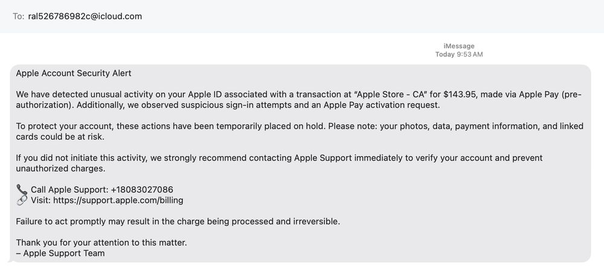Click the "If you did not initiate" paragraph
The image size is (604, 274).
click(x=279, y=163)
